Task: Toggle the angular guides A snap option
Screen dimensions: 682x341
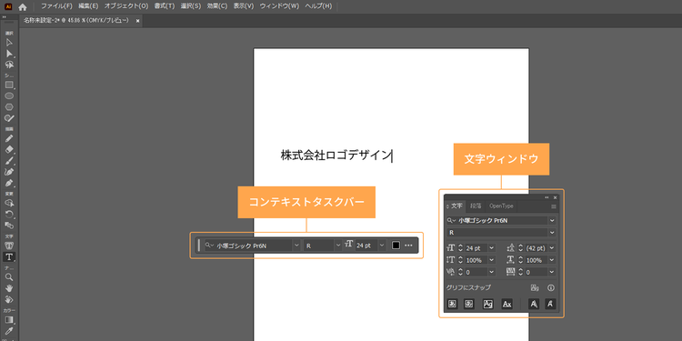Action: (534, 304)
